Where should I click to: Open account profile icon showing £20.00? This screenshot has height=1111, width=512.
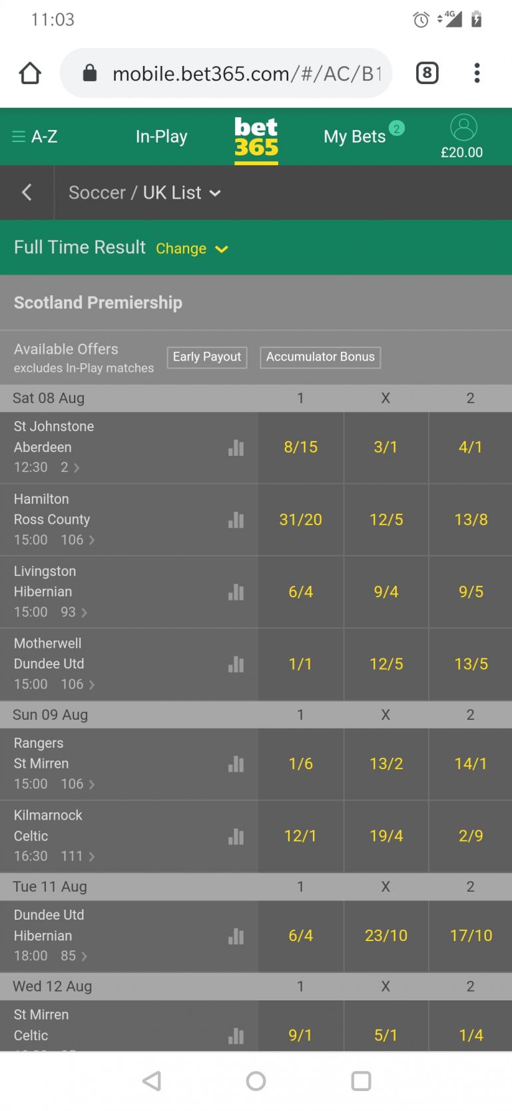click(463, 137)
